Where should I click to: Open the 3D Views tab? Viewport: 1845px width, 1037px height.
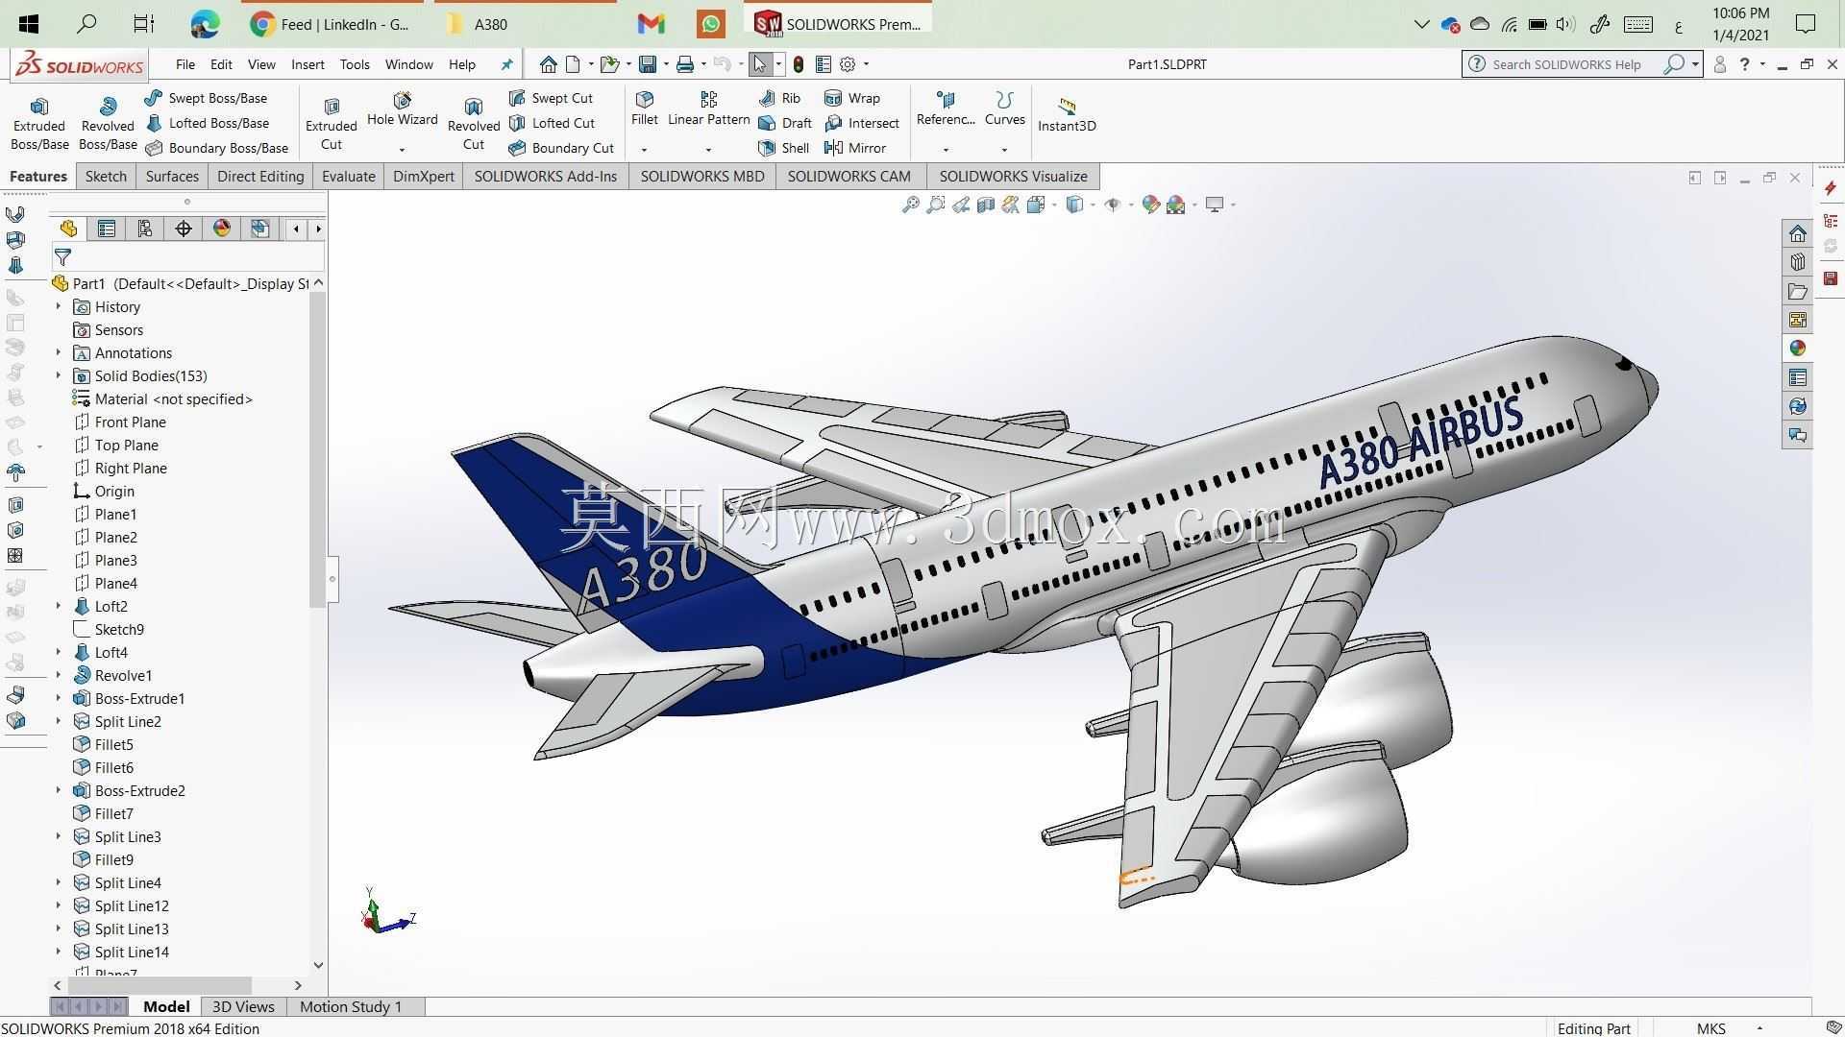(243, 1006)
